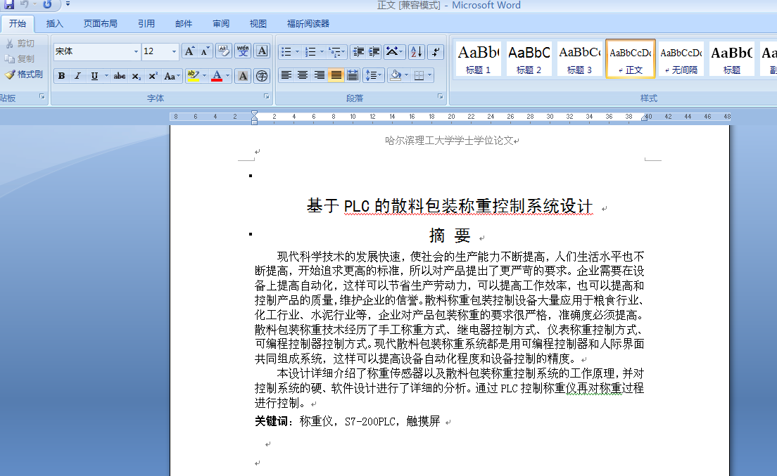Screen dimensions: 777x476
Task: Open the 邮件 ribbon tab
Action: click(184, 23)
